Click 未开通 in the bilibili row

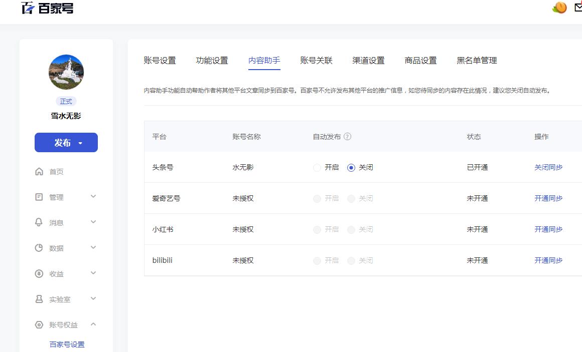pyautogui.click(x=477, y=261)
